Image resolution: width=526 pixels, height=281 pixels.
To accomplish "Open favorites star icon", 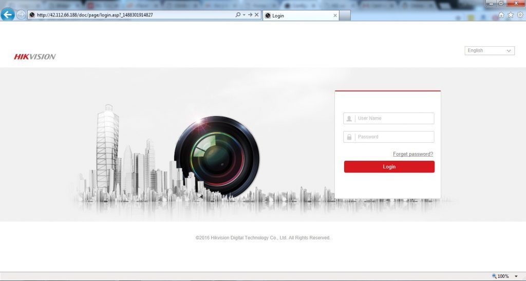I will (511, 15).
